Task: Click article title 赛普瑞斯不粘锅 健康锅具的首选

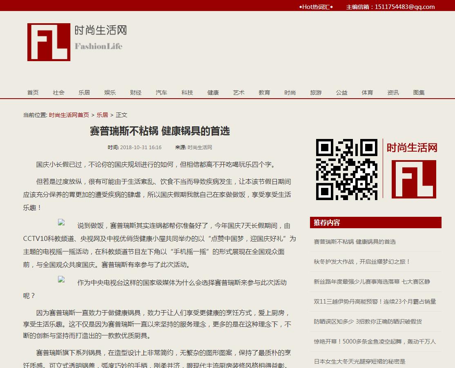Action: click(160, 131)
